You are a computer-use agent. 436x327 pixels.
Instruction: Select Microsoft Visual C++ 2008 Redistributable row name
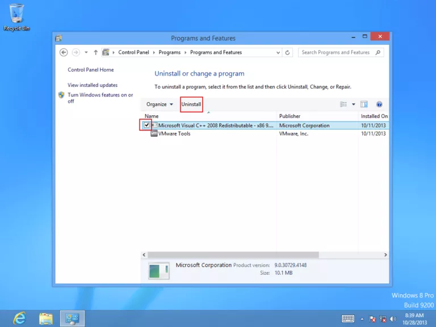click(x=216, y=125)
